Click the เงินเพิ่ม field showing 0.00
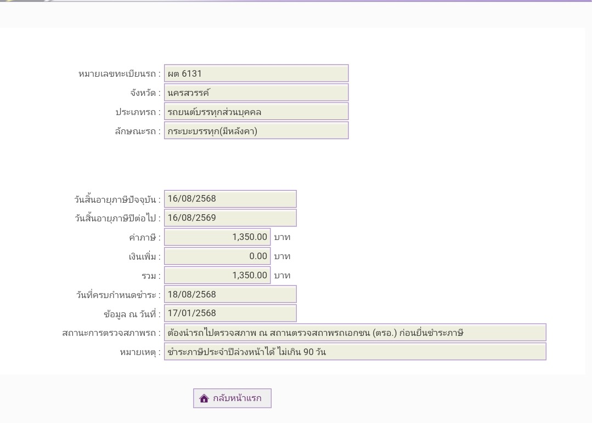592x423 pixels. click(x=217, y=256)
